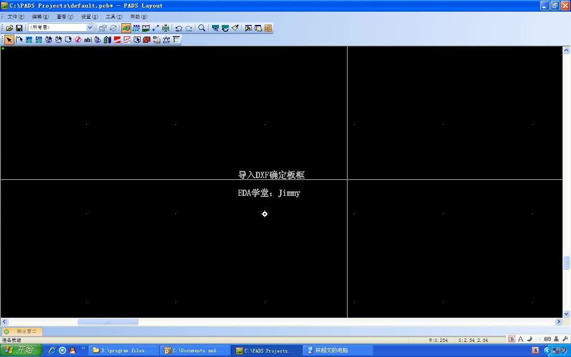Toggle the Project Explorer toolbar icon
The width and height of the screenshot is (571, 357).
pos(258,28)
